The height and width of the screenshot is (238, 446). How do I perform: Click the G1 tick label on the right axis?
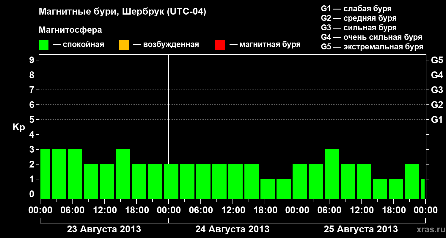pyautogui.click(x=437, y=120)
